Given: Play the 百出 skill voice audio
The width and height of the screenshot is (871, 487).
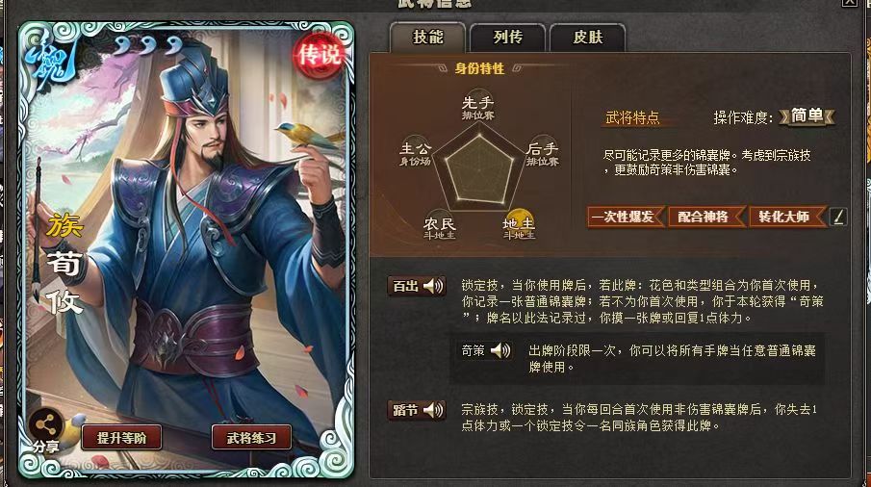Looking at the screenshot, I should (434, 286).
